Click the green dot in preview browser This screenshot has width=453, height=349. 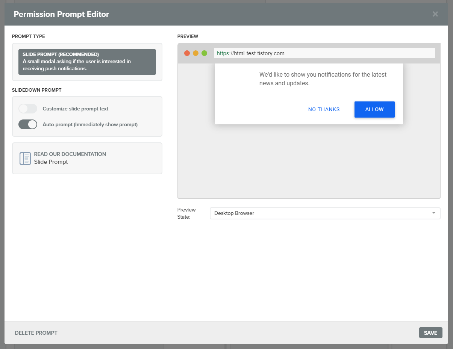coord(204,53)
